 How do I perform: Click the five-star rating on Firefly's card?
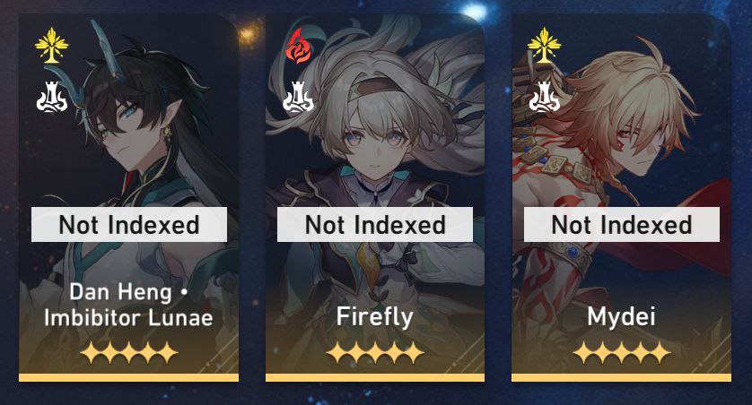point(375,353)
